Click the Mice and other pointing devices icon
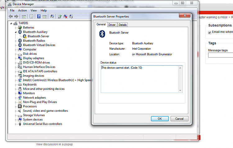The width and height of the screenshot is (233, 148). 20,89
